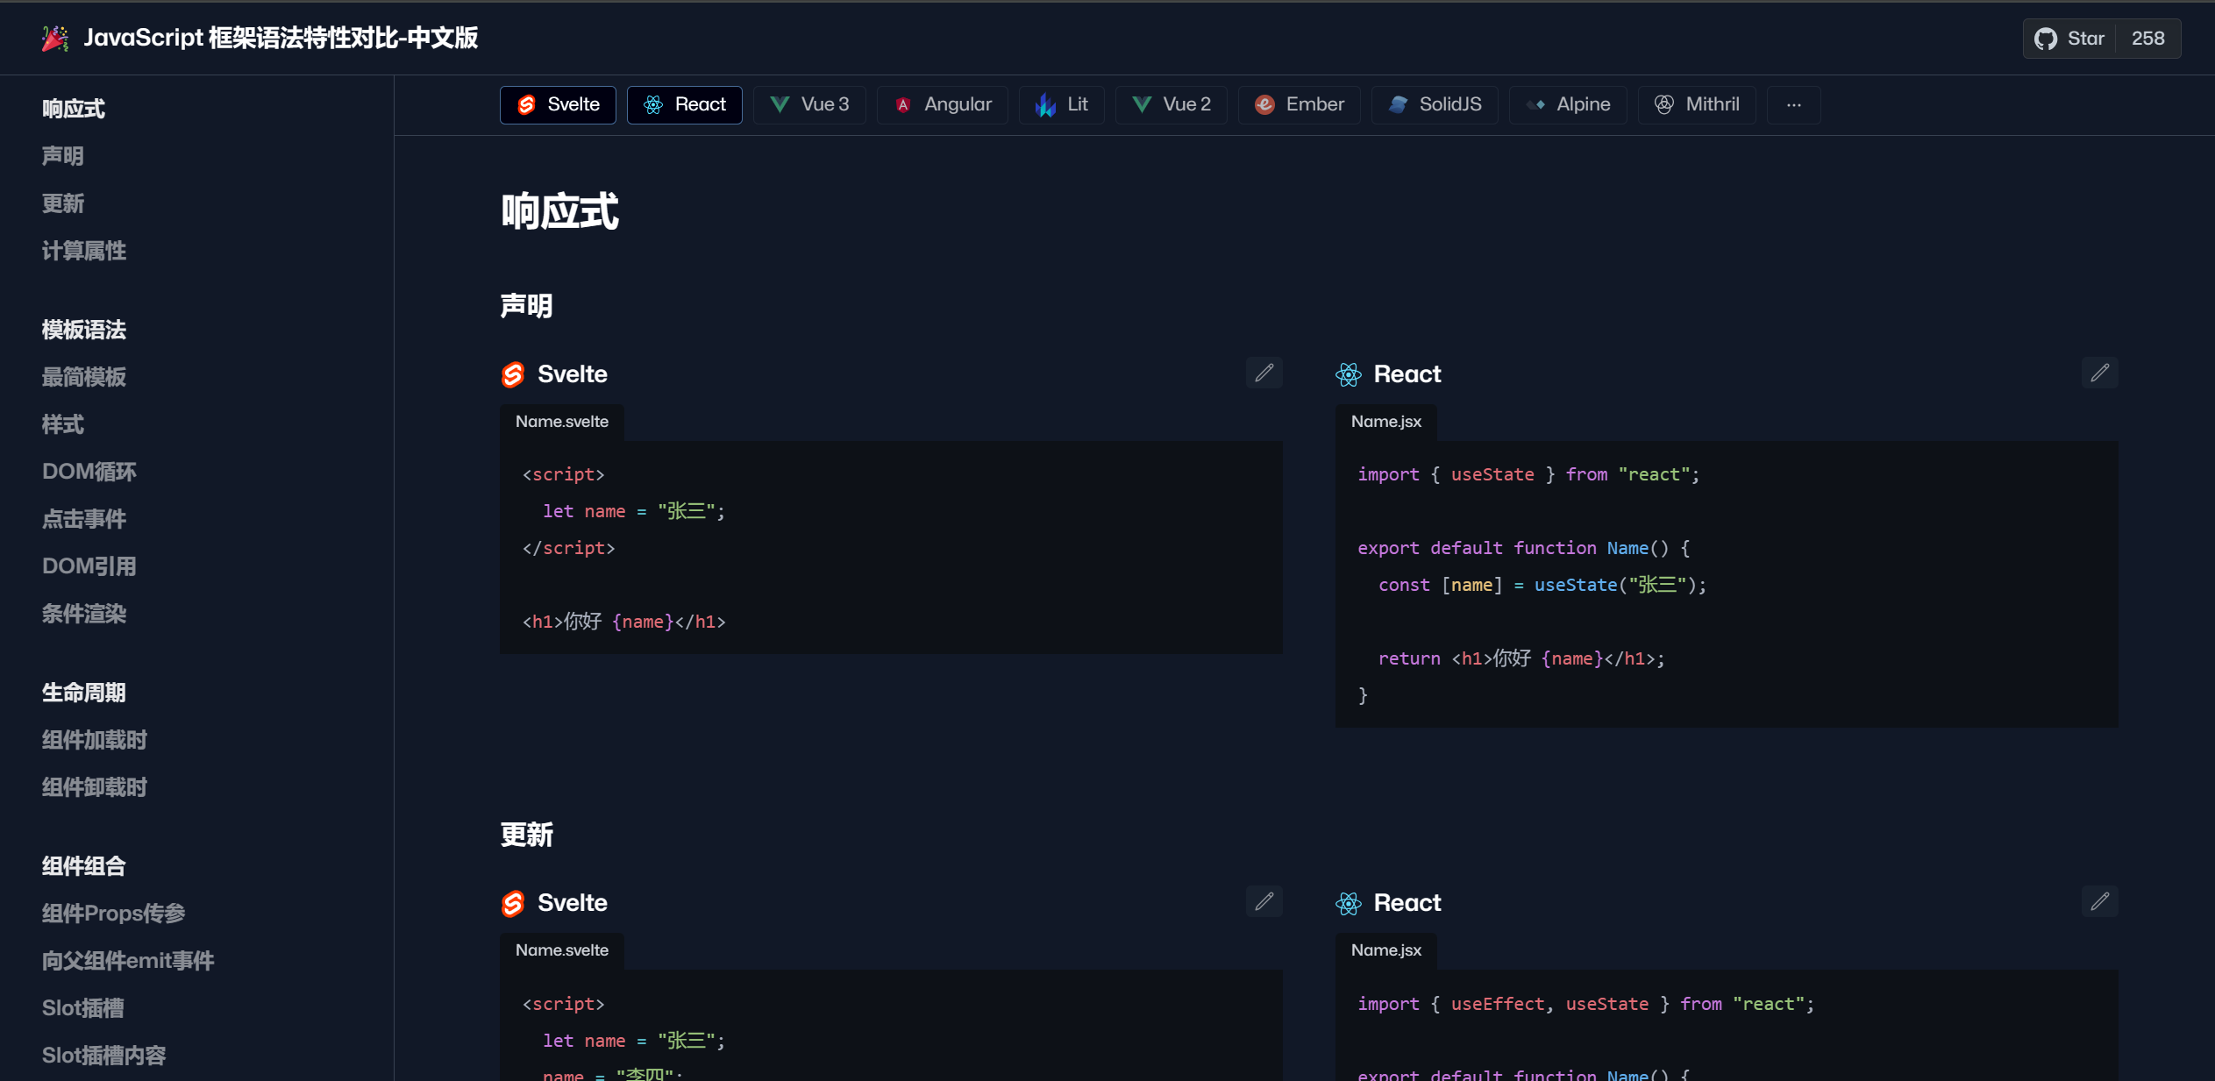Click React logo in 声明 section
Screen dimensions: 2215x1081
coord(1348,374)
